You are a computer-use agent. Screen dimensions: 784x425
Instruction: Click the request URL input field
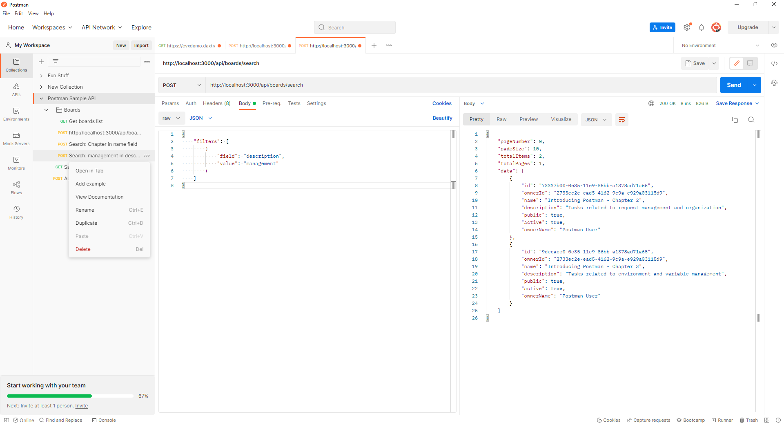point(461,85)
